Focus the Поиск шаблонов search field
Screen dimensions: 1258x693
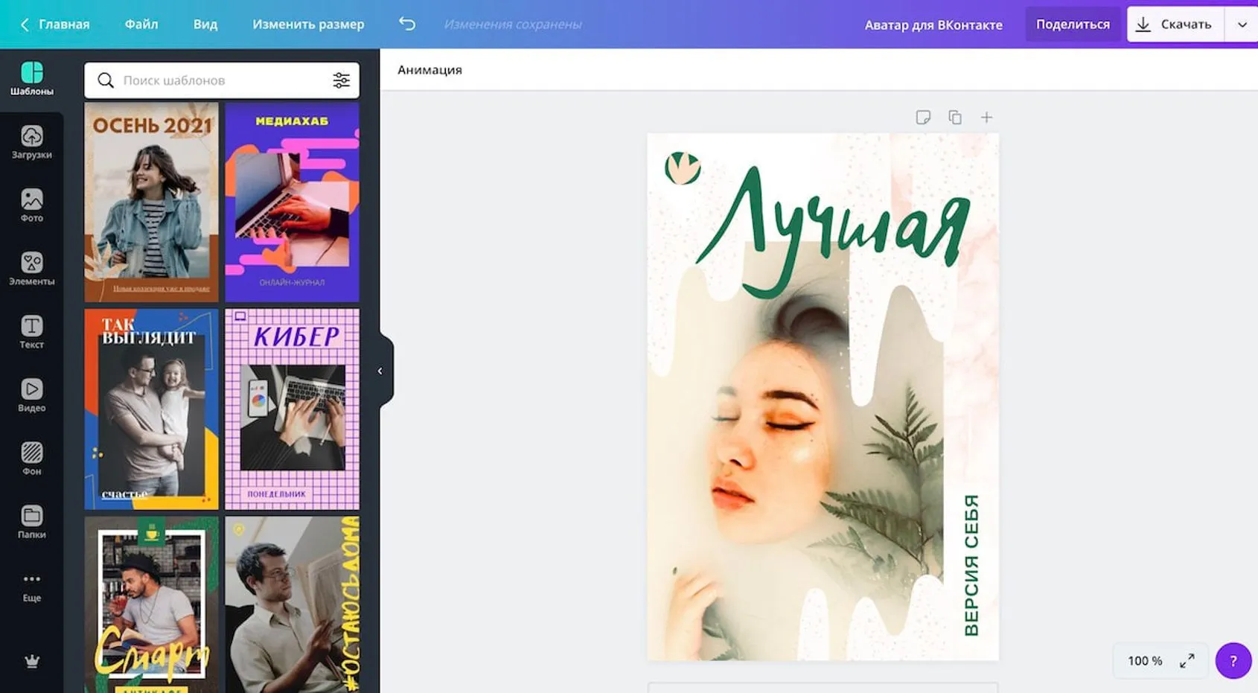coord(222,80)
